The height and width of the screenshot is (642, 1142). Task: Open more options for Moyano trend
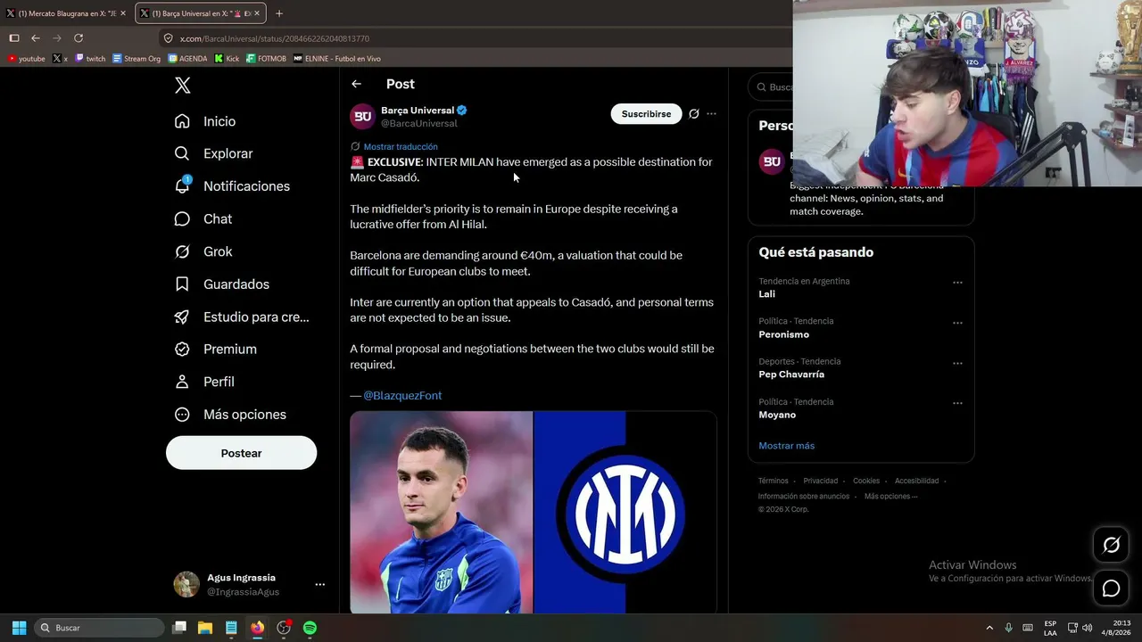tap(957, 403)
